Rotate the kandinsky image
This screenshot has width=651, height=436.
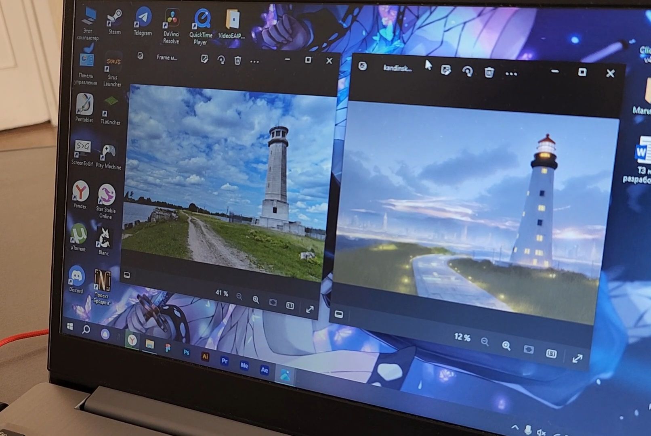(x=467, y=72)
